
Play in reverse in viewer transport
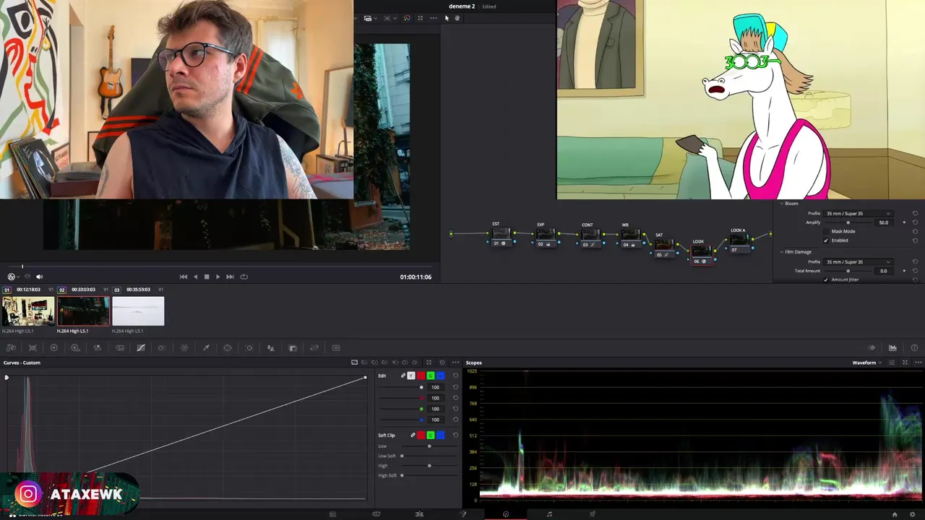coord(195,277)
